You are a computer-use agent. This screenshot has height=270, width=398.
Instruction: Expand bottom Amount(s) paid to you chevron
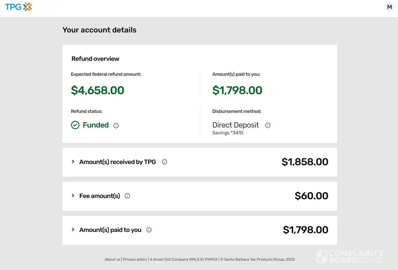(73, 229)
